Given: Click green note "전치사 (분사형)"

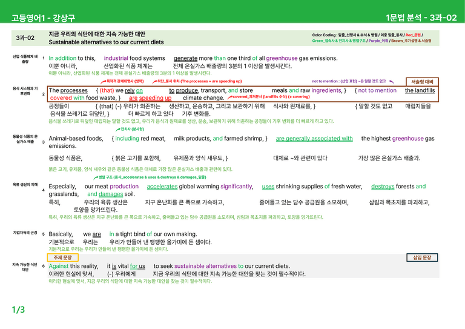Looking at the screenshot, I should click(132, 129).
